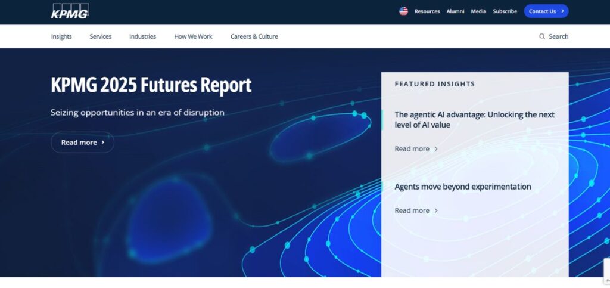Screen dimensions: 610x288
Task: Click the KPMG logo
Action: [70, 11]
